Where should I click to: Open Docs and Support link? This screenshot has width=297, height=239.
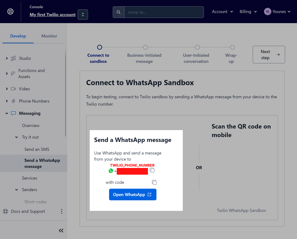pos(28,211)
